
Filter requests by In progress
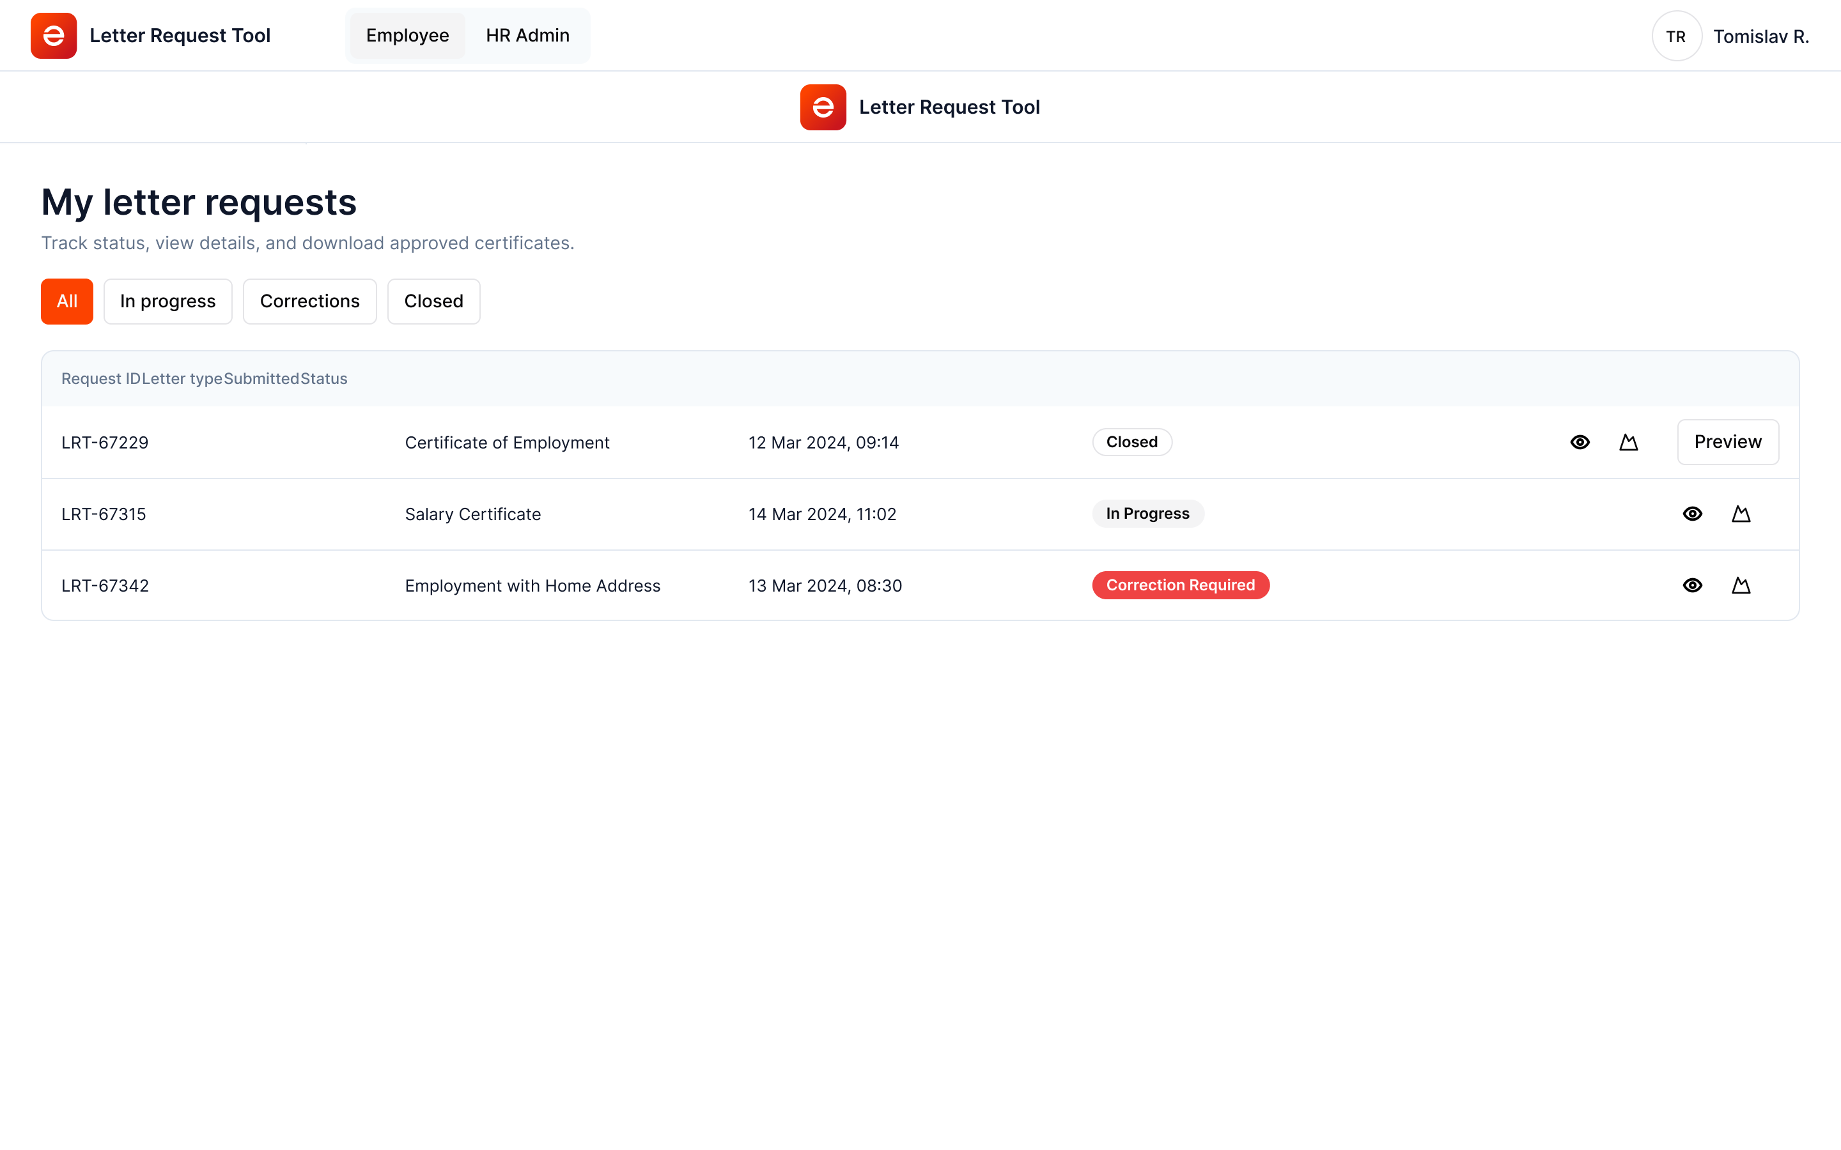pos(167,301)
